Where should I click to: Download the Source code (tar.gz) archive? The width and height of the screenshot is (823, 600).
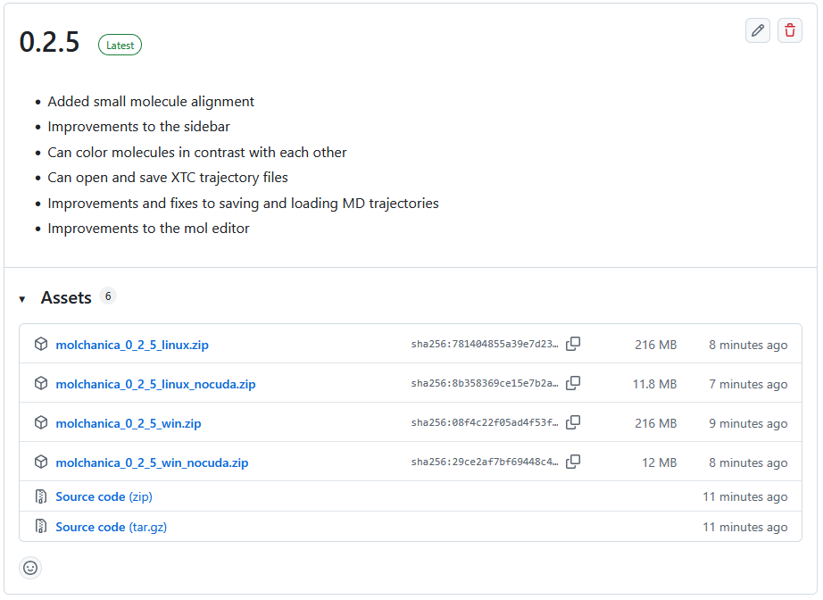click(x=111, y=526)
